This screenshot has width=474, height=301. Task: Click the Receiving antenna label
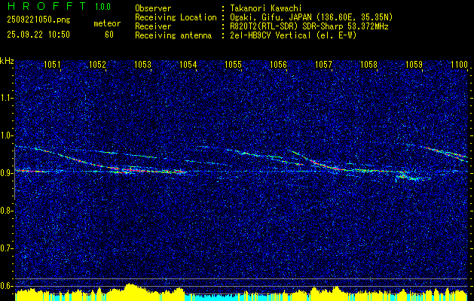point(173,35)
